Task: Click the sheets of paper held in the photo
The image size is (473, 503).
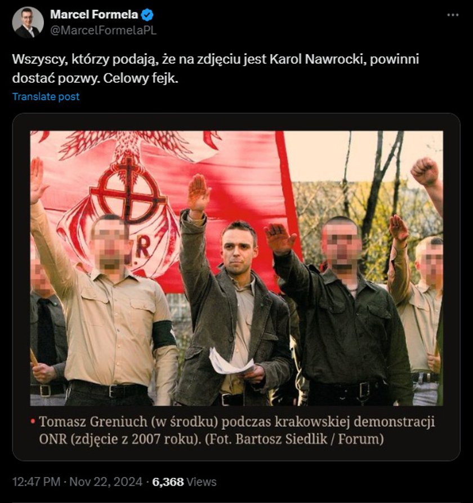Action: 230,361
